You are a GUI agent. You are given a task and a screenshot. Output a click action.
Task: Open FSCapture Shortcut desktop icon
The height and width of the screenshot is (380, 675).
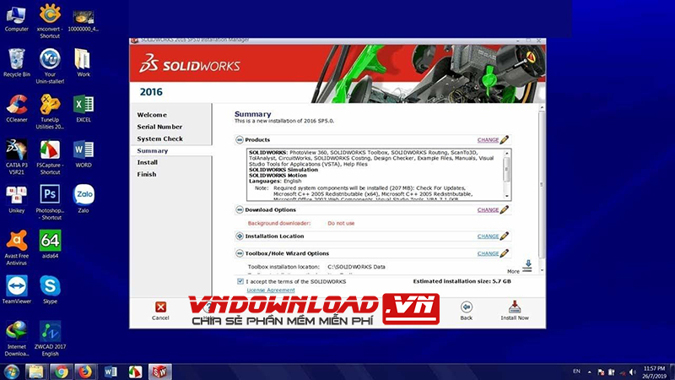click(x=50, y=157)
